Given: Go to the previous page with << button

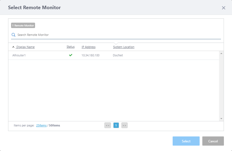Looking at the screenshot, I should tap(108, 125).
